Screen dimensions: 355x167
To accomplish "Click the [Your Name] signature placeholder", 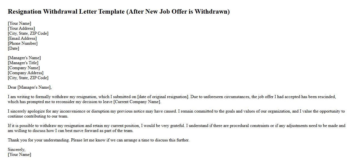I will pyautogui.click(x=19, y=154).
